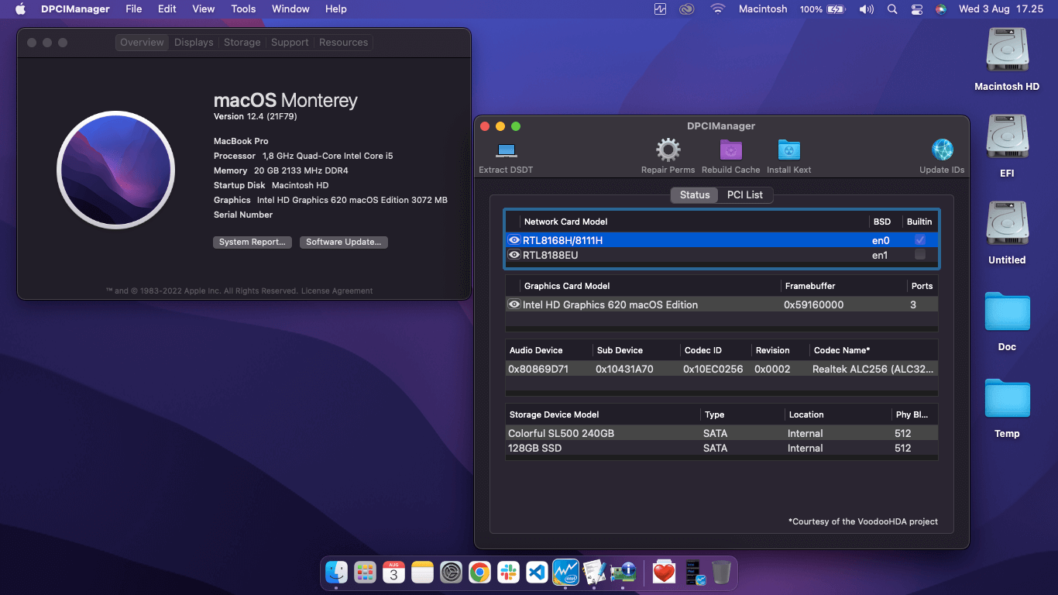The width and height of the screenshot is (1058, 595).
Task: Open Visual Studio Code from the dock
Action: [537, 573]
